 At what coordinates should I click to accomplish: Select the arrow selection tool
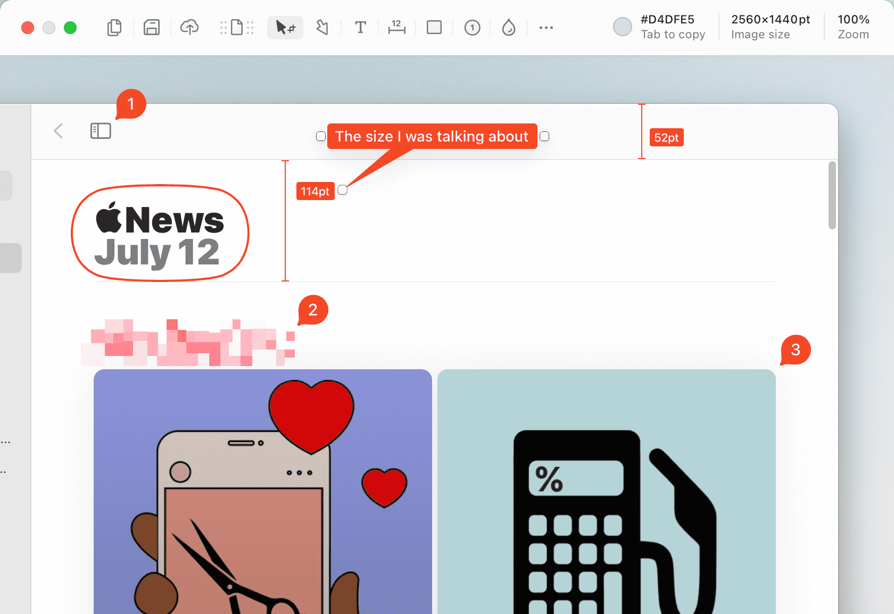point(285,28)
